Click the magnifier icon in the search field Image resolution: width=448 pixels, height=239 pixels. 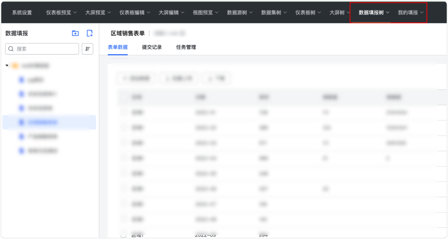coord(11,49)
